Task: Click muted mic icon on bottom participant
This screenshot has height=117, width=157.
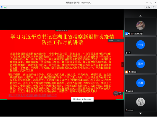Action: (x=127, y=110)
